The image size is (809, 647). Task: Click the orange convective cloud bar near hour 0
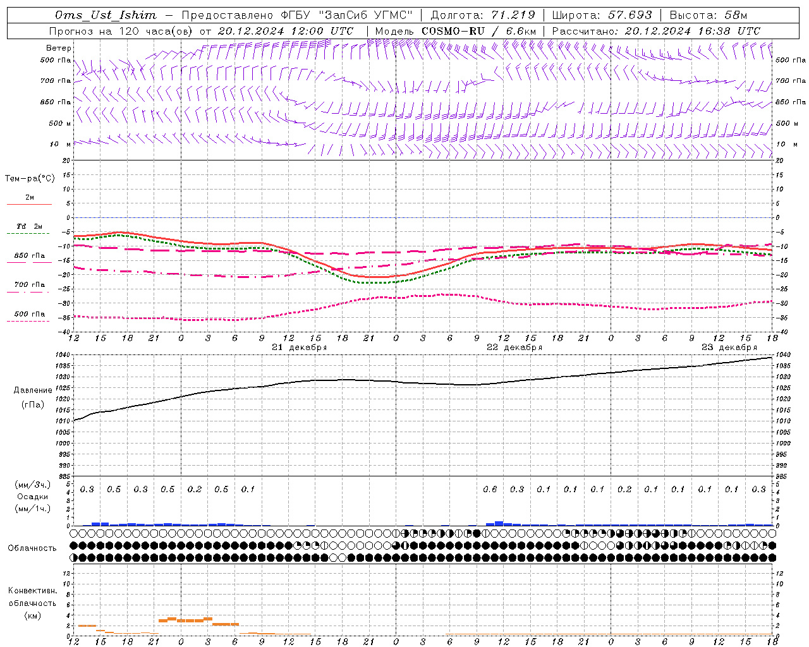(x=181, y=620)
